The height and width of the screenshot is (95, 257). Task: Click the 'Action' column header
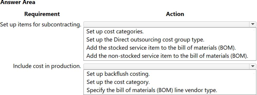(175, 14)
